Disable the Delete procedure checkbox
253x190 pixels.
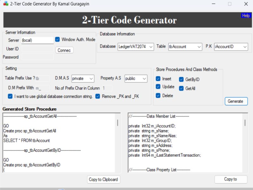158,95
